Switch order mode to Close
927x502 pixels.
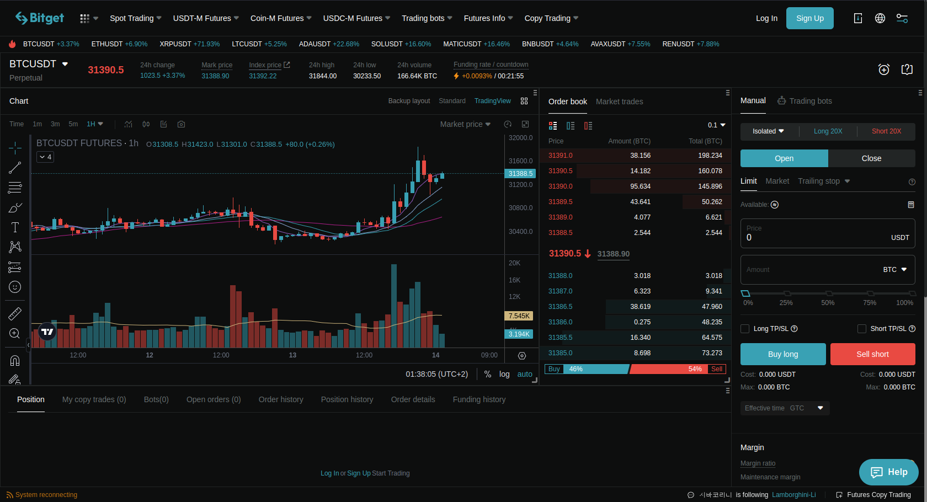[872, 158]
